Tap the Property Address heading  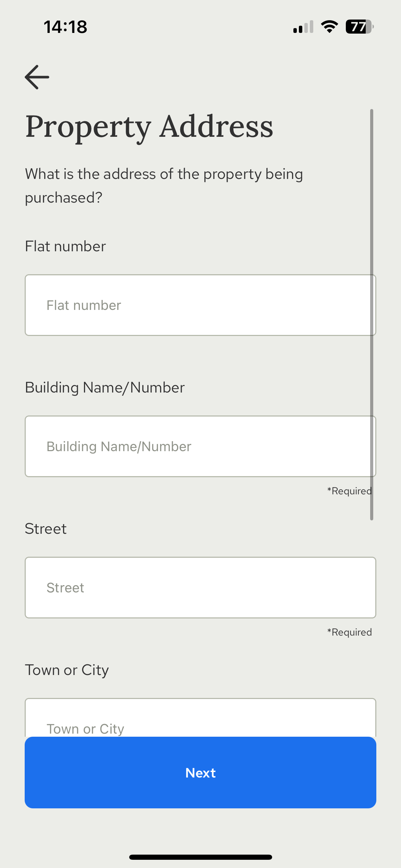(x=149, y=127)
